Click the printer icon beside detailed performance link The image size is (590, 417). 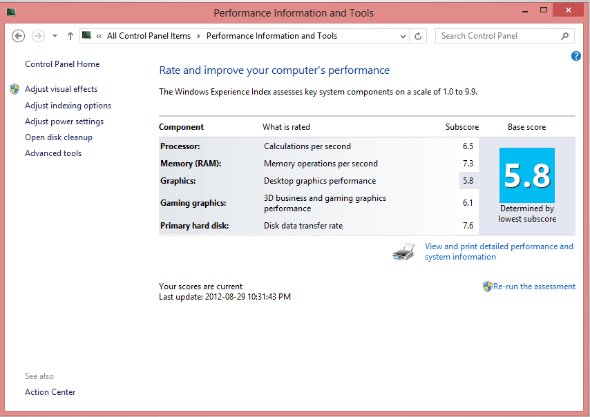coord(403,252)
